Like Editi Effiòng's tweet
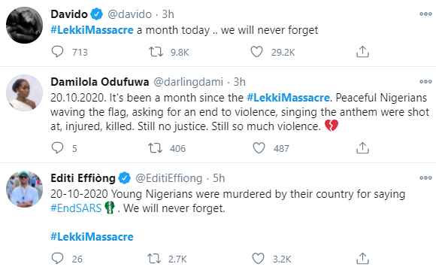The image size is (436, 273). click(258, 259)
